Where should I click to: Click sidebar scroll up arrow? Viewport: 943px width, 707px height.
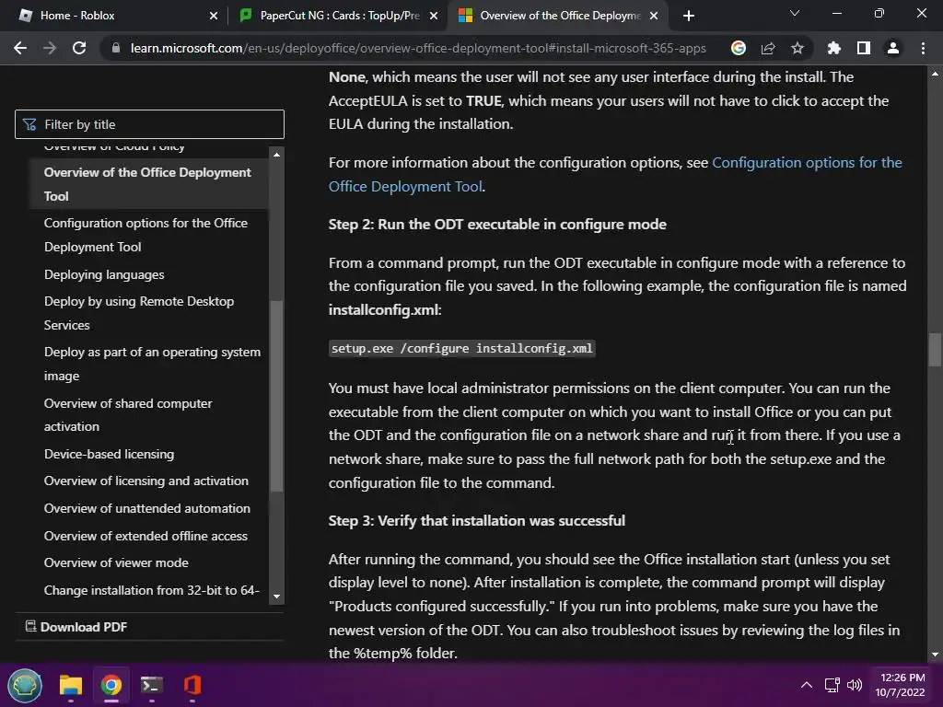pos(276,155)
